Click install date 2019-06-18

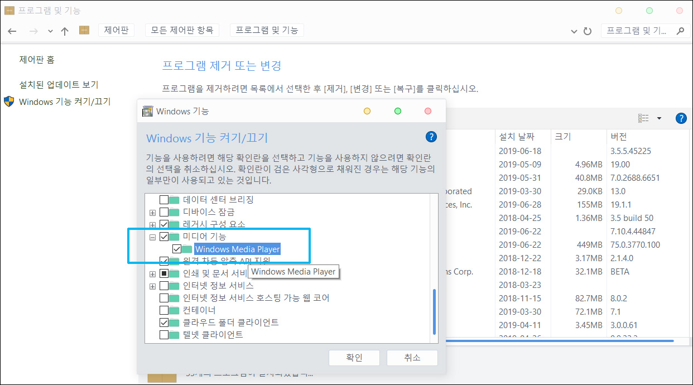tap(520, 151)
